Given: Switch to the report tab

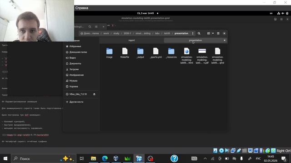Looking at the screenshot, I should coord(131,40).
